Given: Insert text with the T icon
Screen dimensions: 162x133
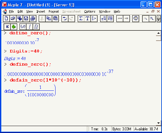Looking at the screenshot, I should (x=87, y=18).
